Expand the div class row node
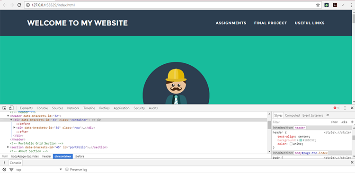This screenshot has width=355, height=173. [14, 128]
